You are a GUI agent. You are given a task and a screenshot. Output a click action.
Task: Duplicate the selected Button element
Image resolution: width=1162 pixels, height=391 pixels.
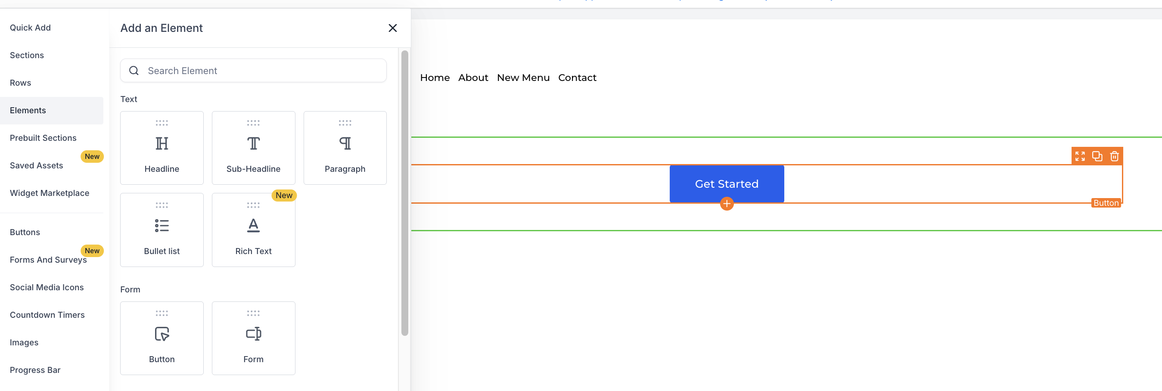click(x=1097, y=156)
